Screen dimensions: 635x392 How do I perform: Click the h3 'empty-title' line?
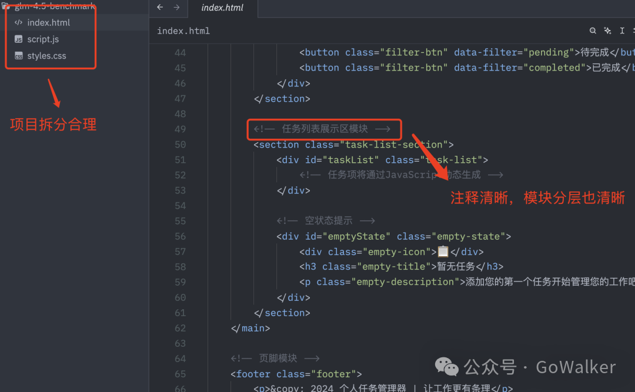coord(402,267)
